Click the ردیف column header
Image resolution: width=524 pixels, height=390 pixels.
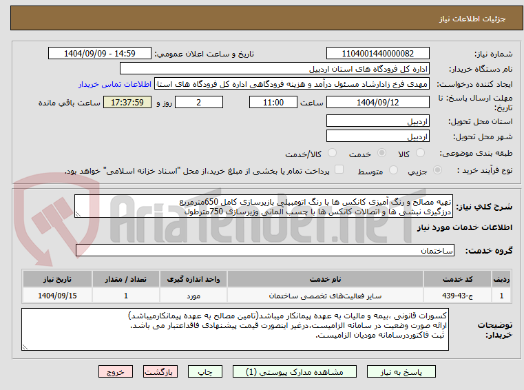point(501,279)
